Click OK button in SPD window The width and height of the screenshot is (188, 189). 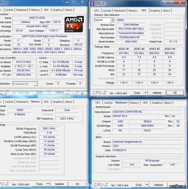tap(175, 93)
